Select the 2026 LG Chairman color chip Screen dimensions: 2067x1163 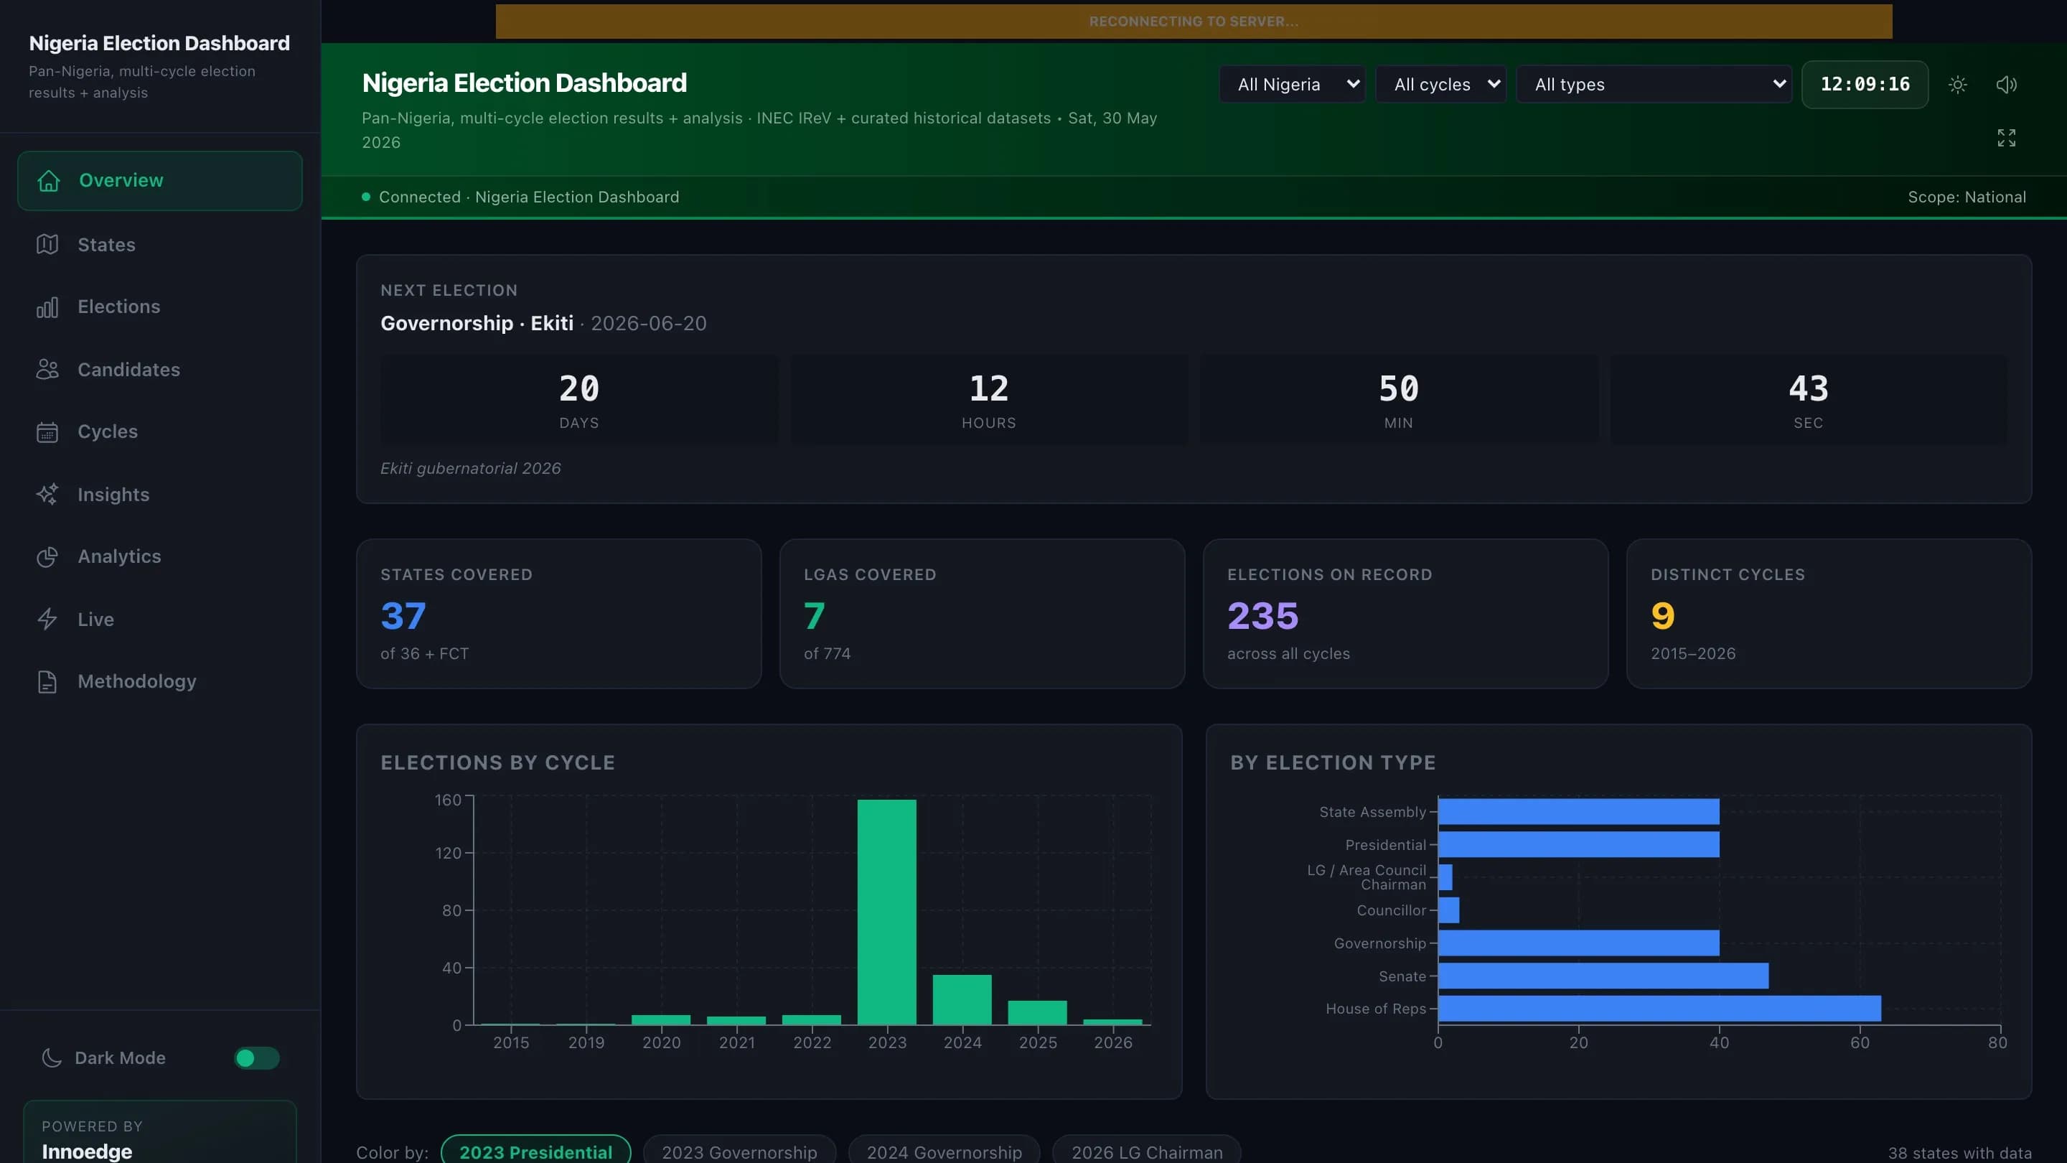point(1147,1151)
